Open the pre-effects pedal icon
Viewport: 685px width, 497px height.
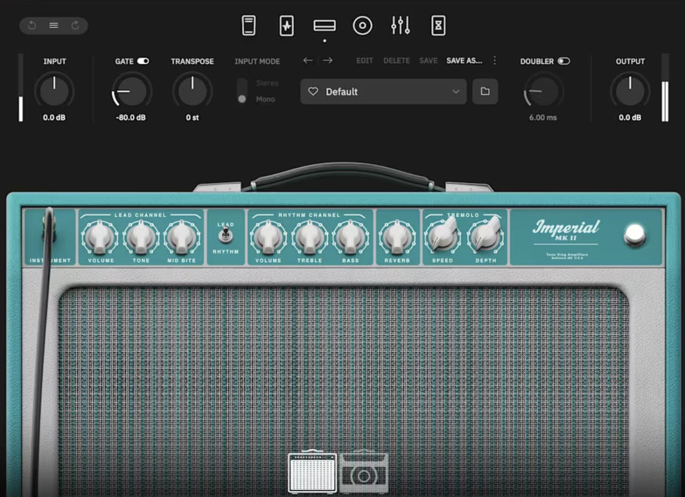[x=287, y=26]
